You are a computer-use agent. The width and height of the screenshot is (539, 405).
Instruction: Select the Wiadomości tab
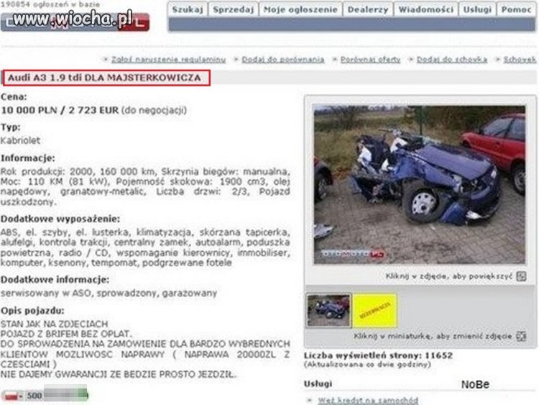[426, 9]
